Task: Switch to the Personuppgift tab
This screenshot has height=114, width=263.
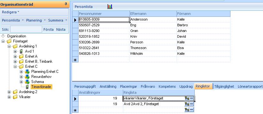Action: tap(85, 86)
